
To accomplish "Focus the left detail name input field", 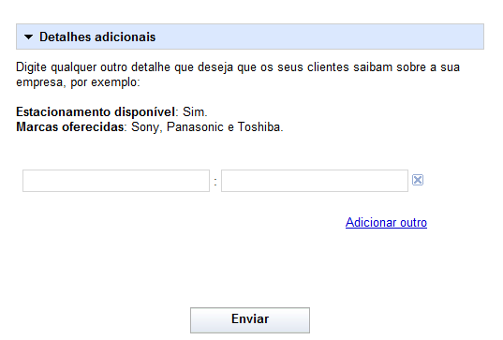I will (116, 181).
